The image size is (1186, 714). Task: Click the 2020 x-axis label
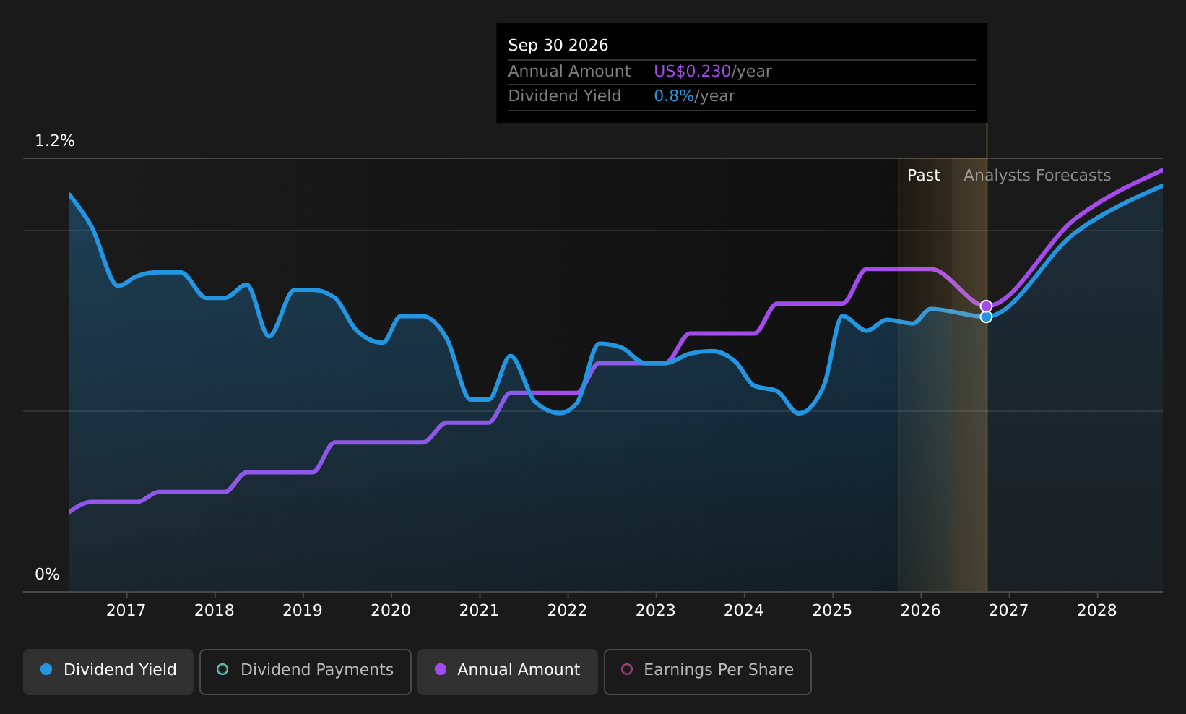point(391,611)
